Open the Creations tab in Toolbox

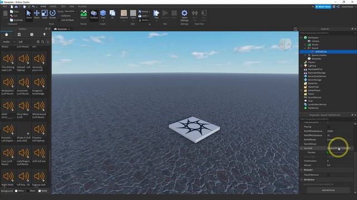(45, 34)
